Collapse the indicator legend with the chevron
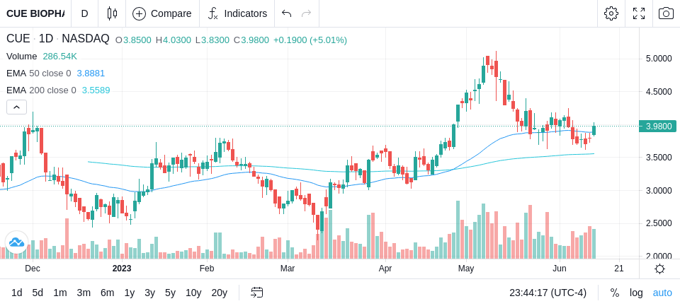The height and width of the screenshot is (306, 680). click(16, 107)
